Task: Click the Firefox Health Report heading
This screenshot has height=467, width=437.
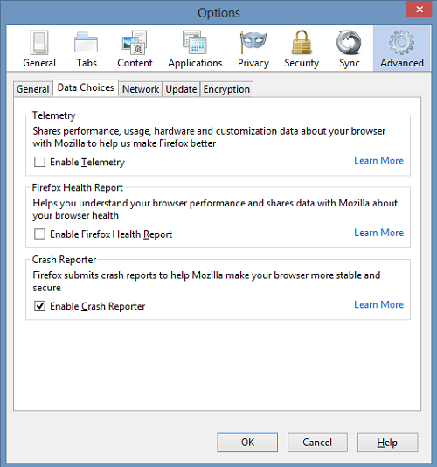Action: [x=78, y=187]
